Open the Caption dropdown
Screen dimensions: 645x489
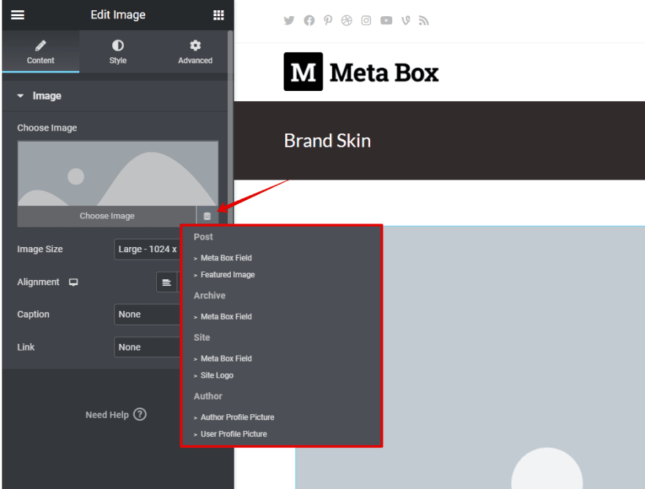[147, 315]
